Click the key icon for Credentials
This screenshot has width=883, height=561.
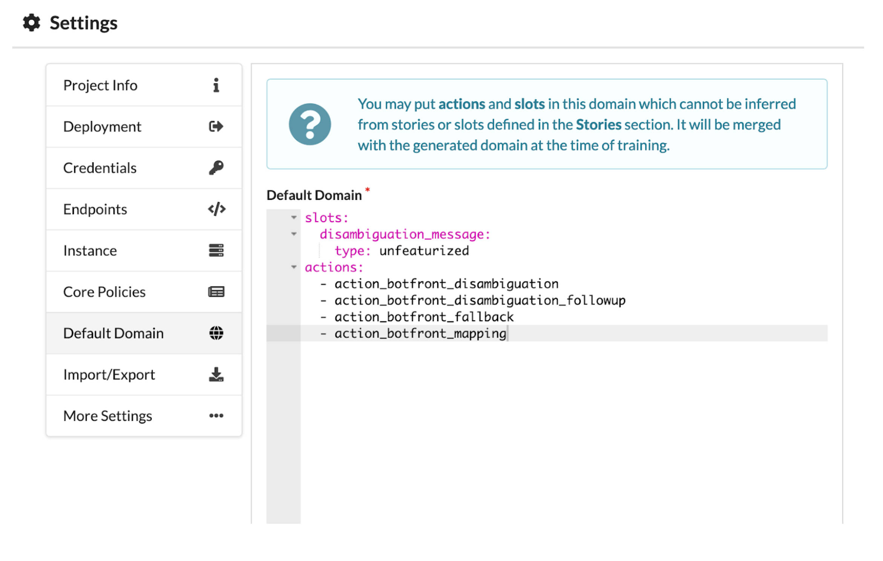point(216,168)
